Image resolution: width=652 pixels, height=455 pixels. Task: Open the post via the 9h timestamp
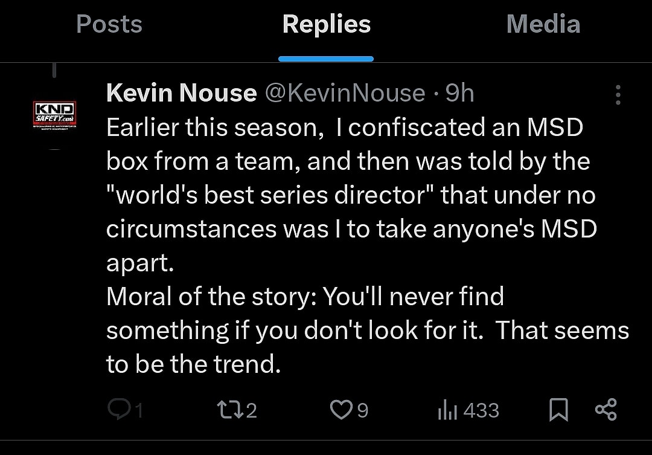459,93
